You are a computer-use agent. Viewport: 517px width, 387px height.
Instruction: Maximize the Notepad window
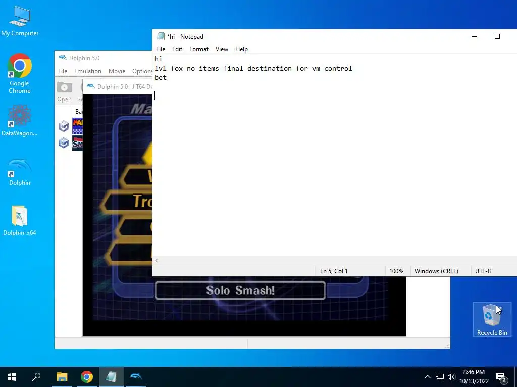click(x=497, y=36)
